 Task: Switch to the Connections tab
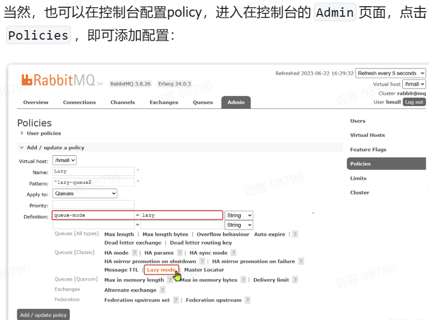point(79,102)
